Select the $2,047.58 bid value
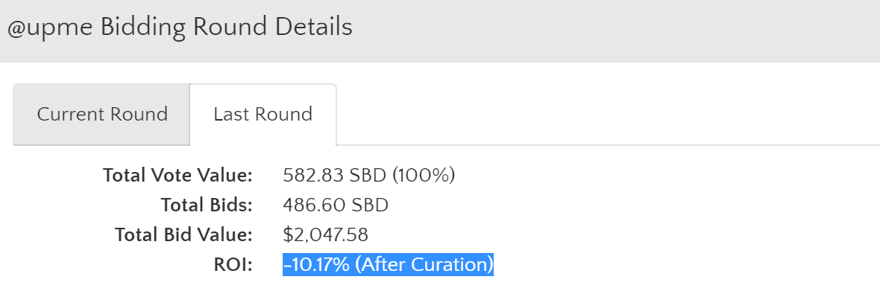This screenshot has width=880, height=294. (325, 234)
